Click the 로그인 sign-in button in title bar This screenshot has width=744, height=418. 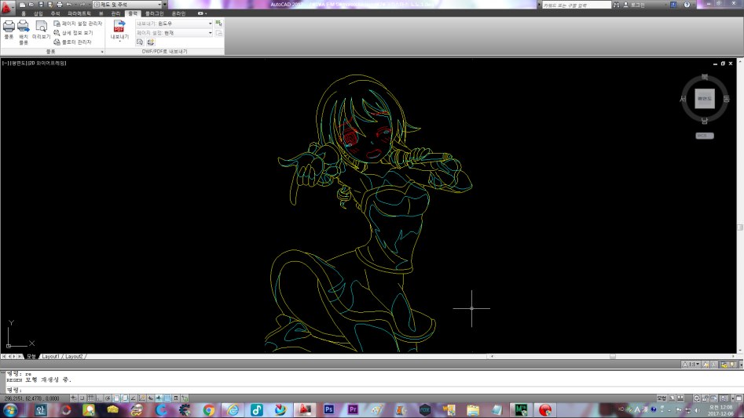coord(633,5)
